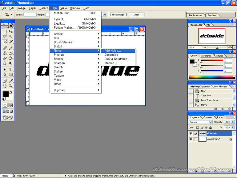Select the Type tool in toolbox
The width and height of the screenshot is (237, 178).
[11, 70]
